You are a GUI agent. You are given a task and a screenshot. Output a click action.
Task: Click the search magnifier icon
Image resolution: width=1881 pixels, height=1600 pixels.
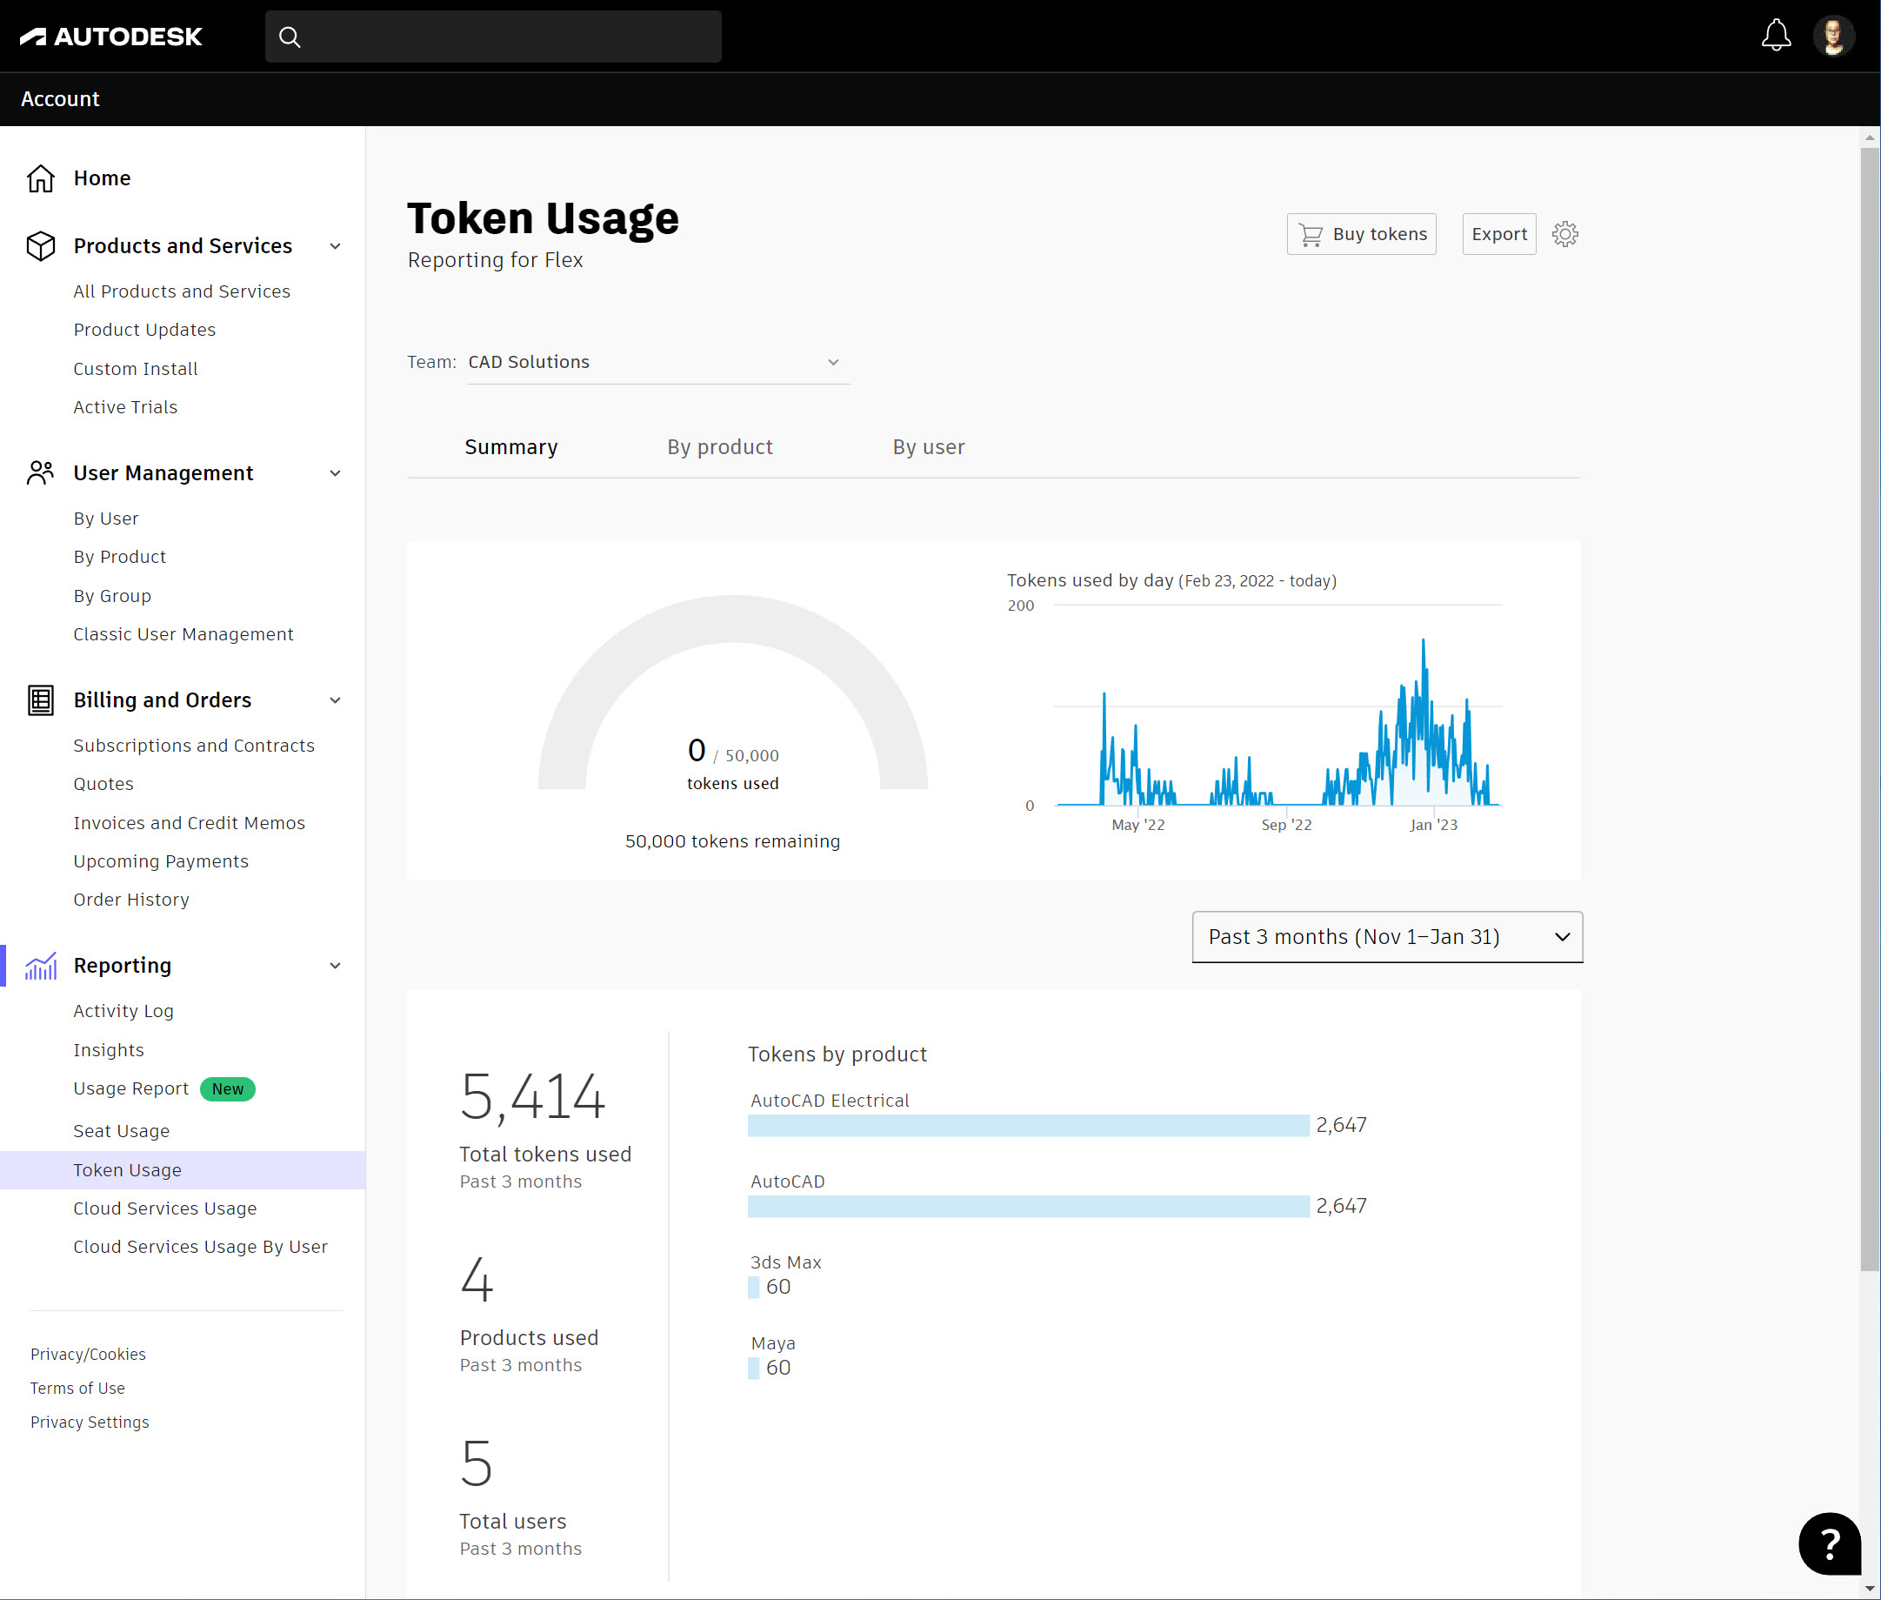pos(290,37)
